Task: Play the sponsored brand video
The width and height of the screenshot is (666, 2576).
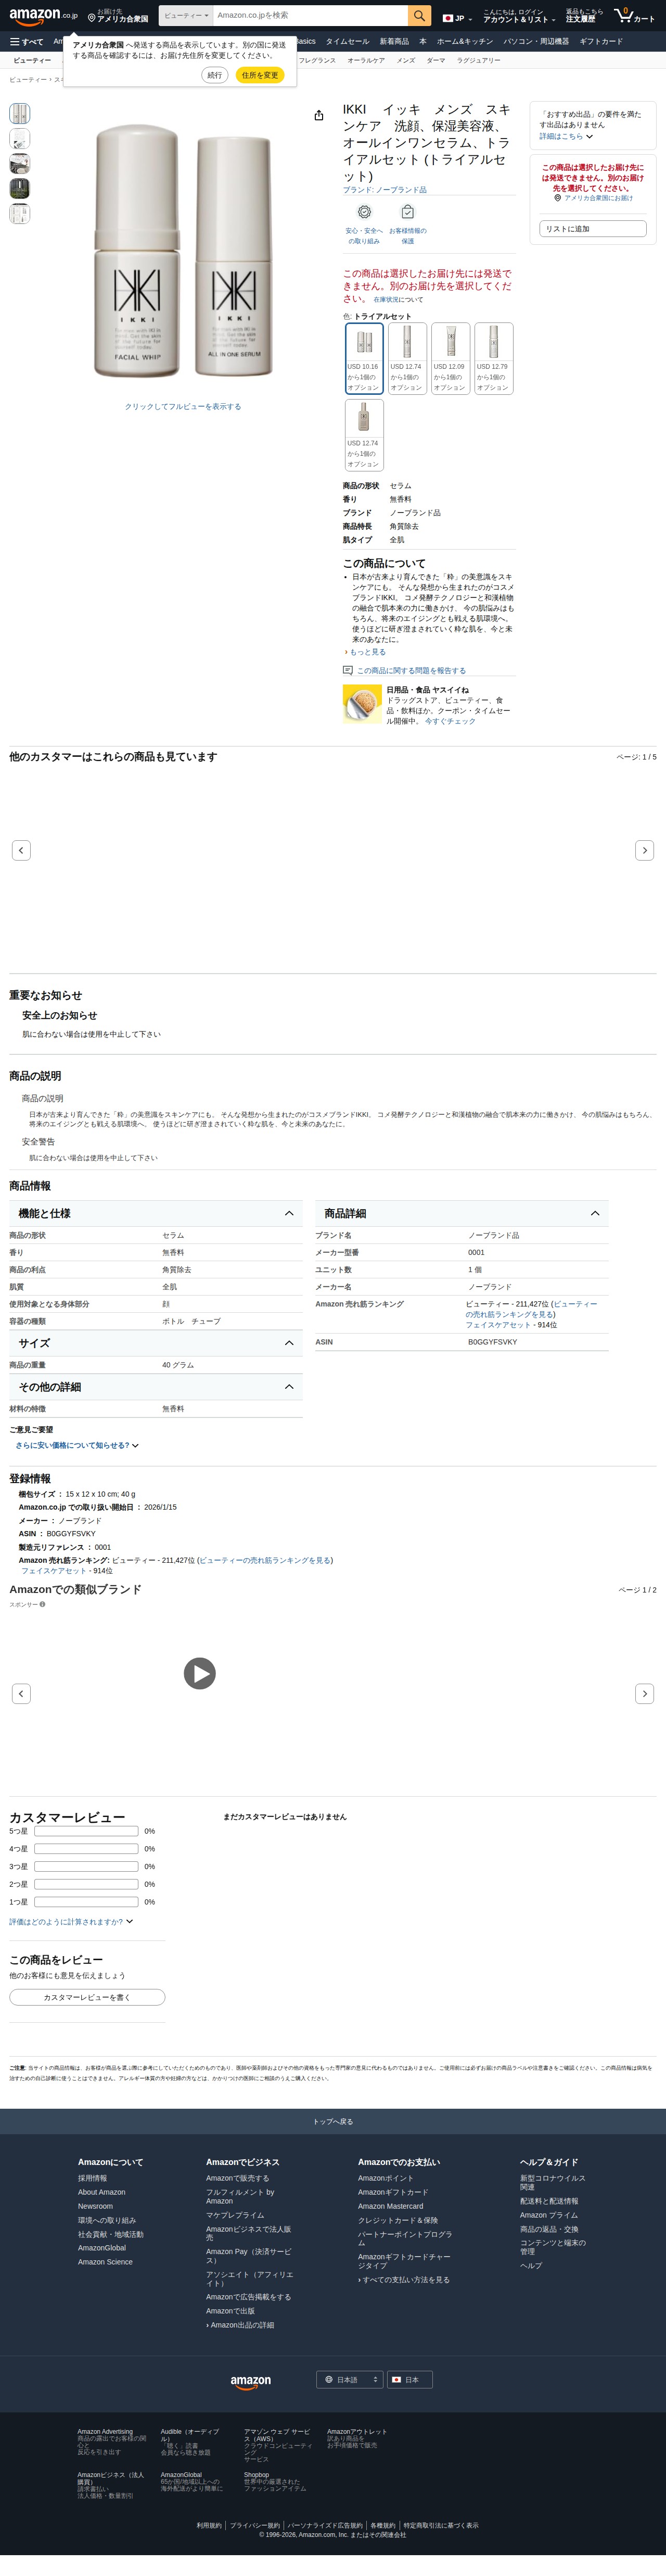Action: pyautogui.click(x=200, y=1673)
